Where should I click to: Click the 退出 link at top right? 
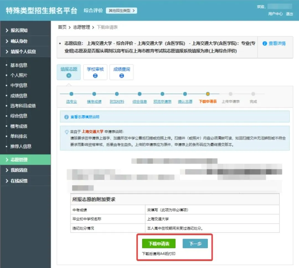click(x=289, y=14)
